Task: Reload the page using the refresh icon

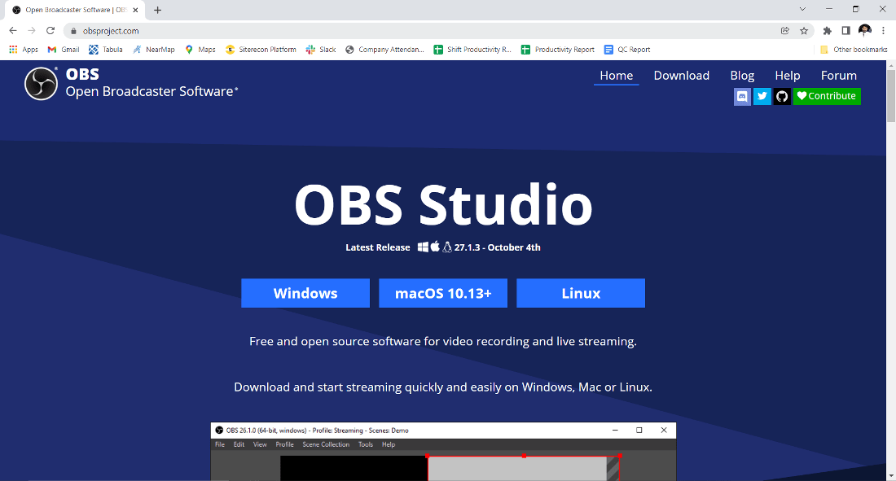Action: [x=51, y=30]
